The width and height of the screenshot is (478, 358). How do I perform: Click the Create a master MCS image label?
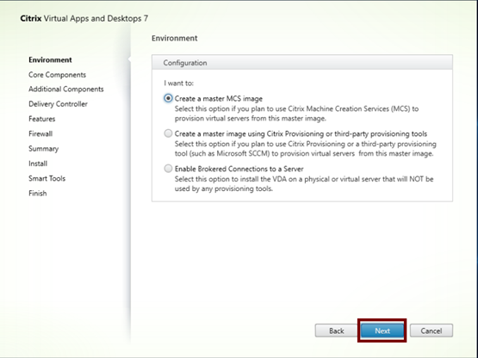click(x=219, y=99)
